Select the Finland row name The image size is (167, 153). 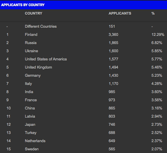(x=31, y=35)
